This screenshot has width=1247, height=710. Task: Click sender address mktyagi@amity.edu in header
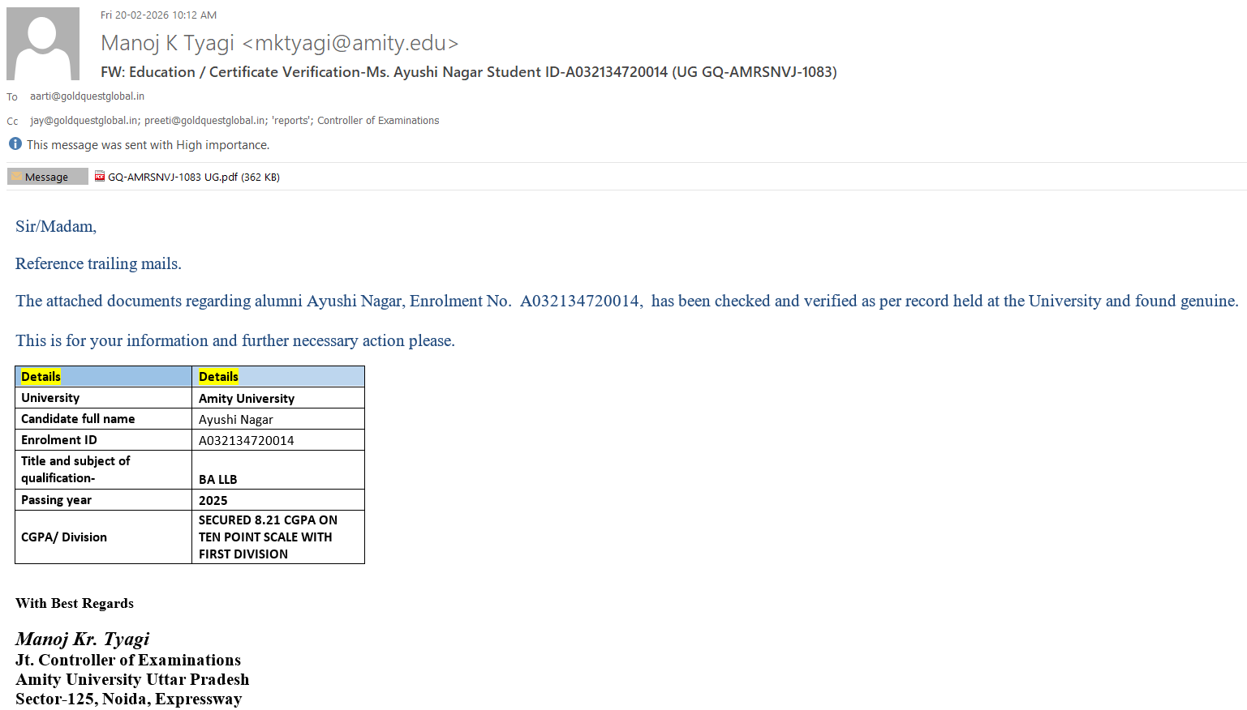pos(351,43)
